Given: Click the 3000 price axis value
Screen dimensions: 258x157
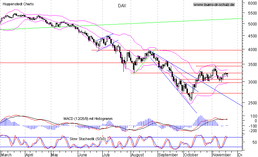Looking at the screenshot, I should 252,82.
